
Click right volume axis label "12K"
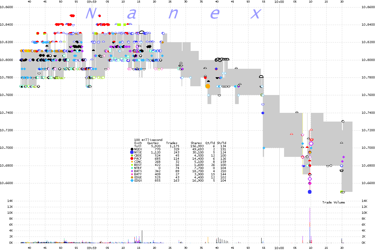coord(364,207)
